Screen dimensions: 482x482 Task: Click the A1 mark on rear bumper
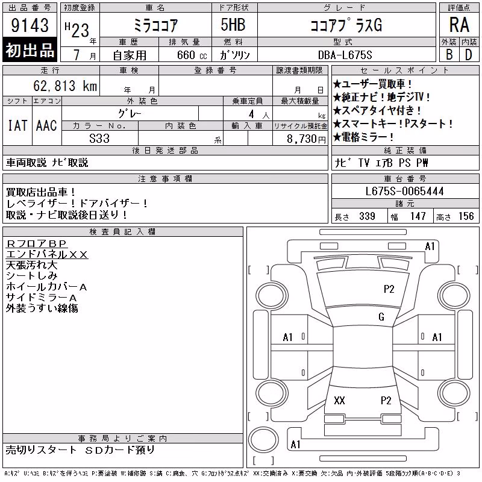[295, 444]
